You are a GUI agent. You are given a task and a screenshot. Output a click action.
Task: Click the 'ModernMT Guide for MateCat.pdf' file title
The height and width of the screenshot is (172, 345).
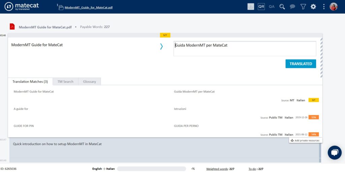(x=45, y=27)
